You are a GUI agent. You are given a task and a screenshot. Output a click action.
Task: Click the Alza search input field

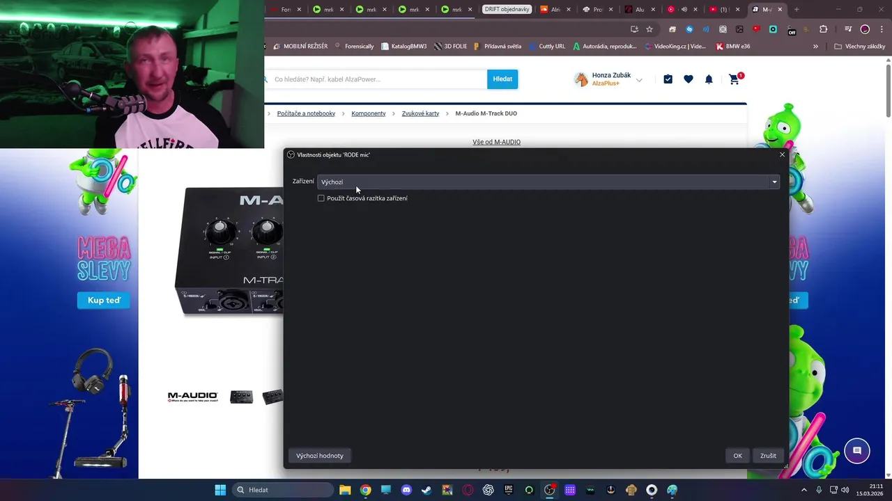pyautogui.click(x=376, y=79)
